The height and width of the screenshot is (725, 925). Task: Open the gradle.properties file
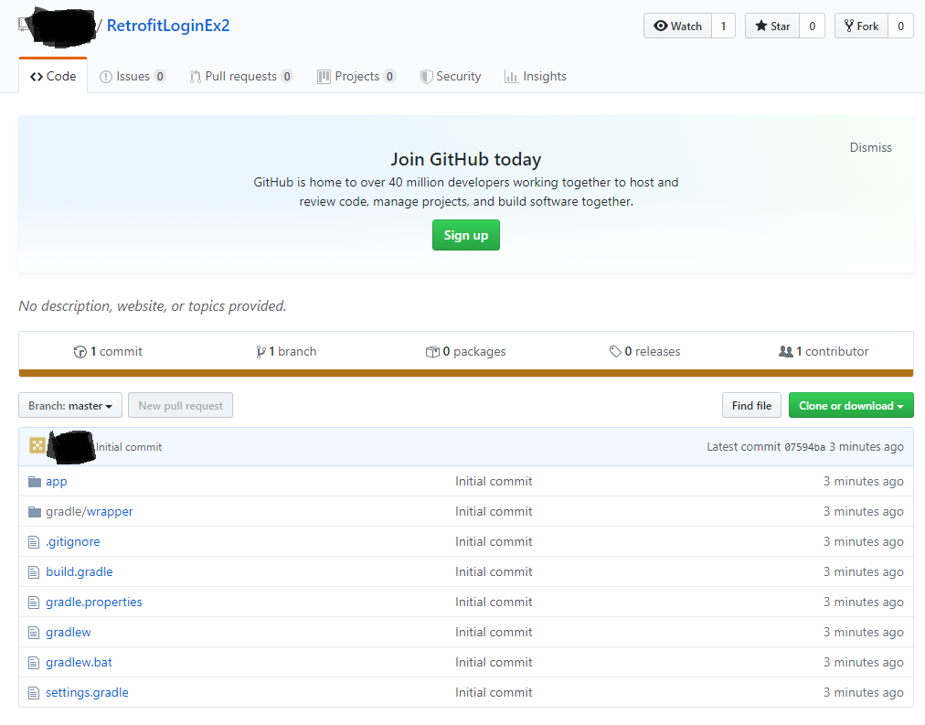[94, 602]
